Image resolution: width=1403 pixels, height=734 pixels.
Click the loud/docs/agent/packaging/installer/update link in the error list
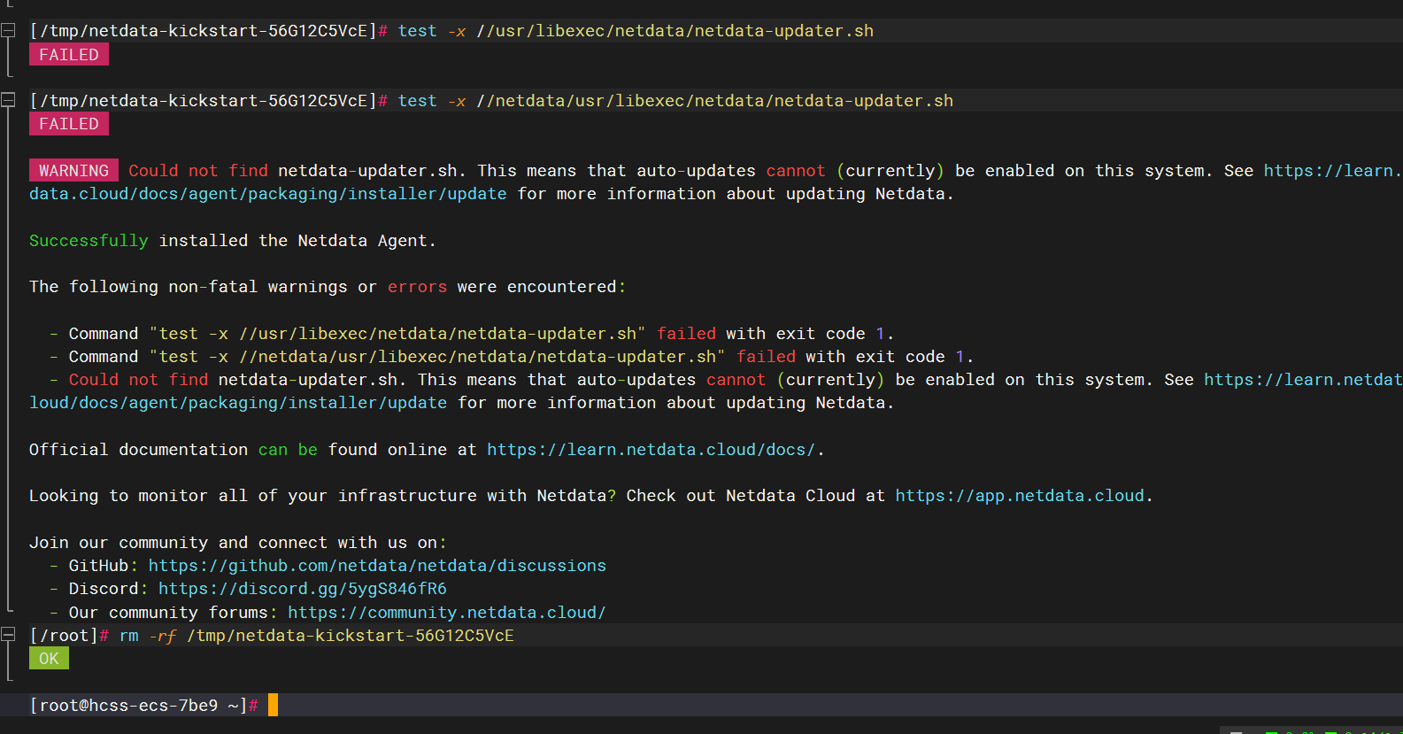click(x=238, y=403)
